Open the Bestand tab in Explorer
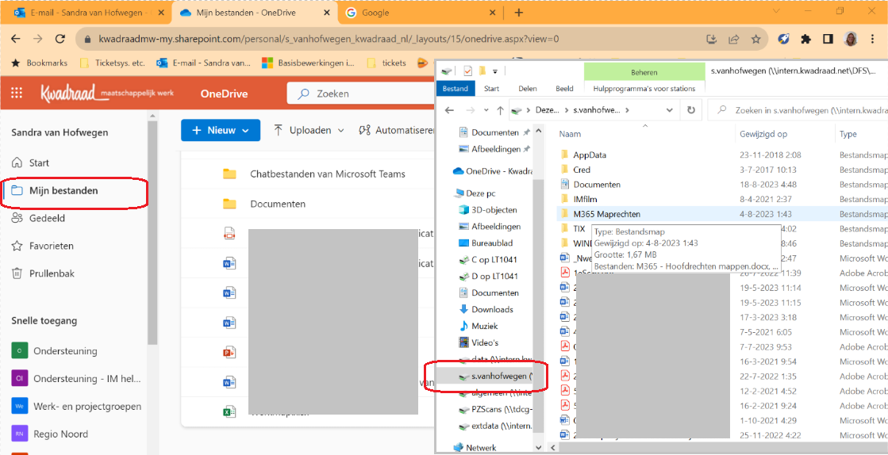The width and height of the screenshot is (888, 455). [456, 88]
